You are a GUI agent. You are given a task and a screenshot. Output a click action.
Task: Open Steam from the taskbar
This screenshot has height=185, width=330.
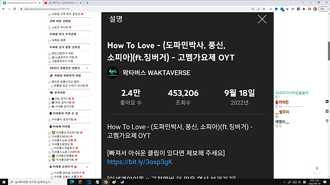point(122,182)
